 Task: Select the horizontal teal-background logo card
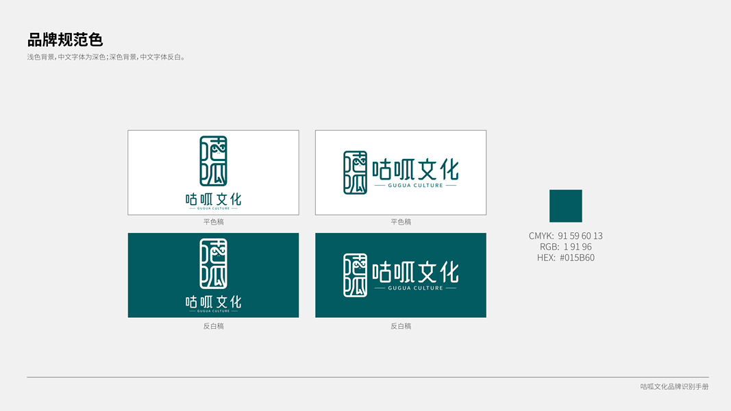coord(401,275)
